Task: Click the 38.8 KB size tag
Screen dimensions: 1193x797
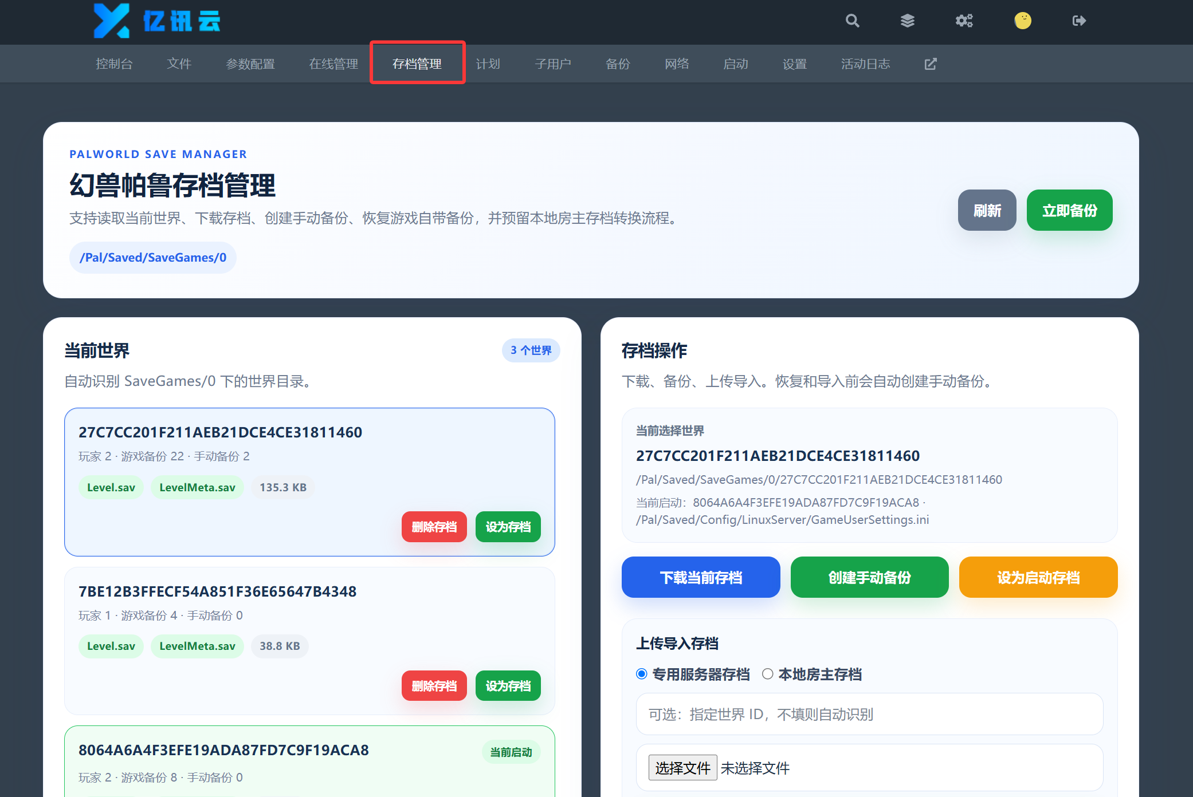Action: point(280,646)
